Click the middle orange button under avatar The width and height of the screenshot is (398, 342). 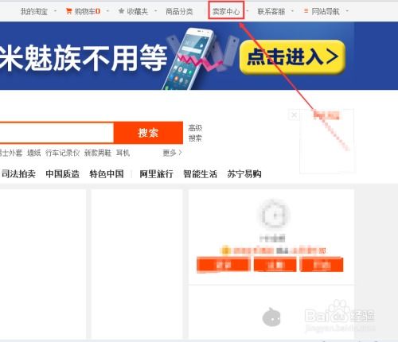click(x=275, y=265)
